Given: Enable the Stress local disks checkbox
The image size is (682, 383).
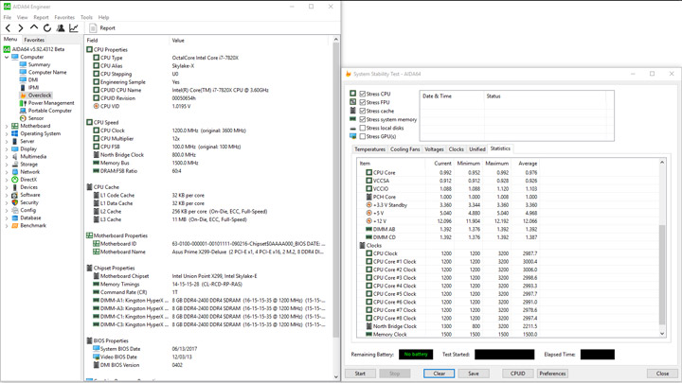Looking at the screenshot, I should point(363,128).
